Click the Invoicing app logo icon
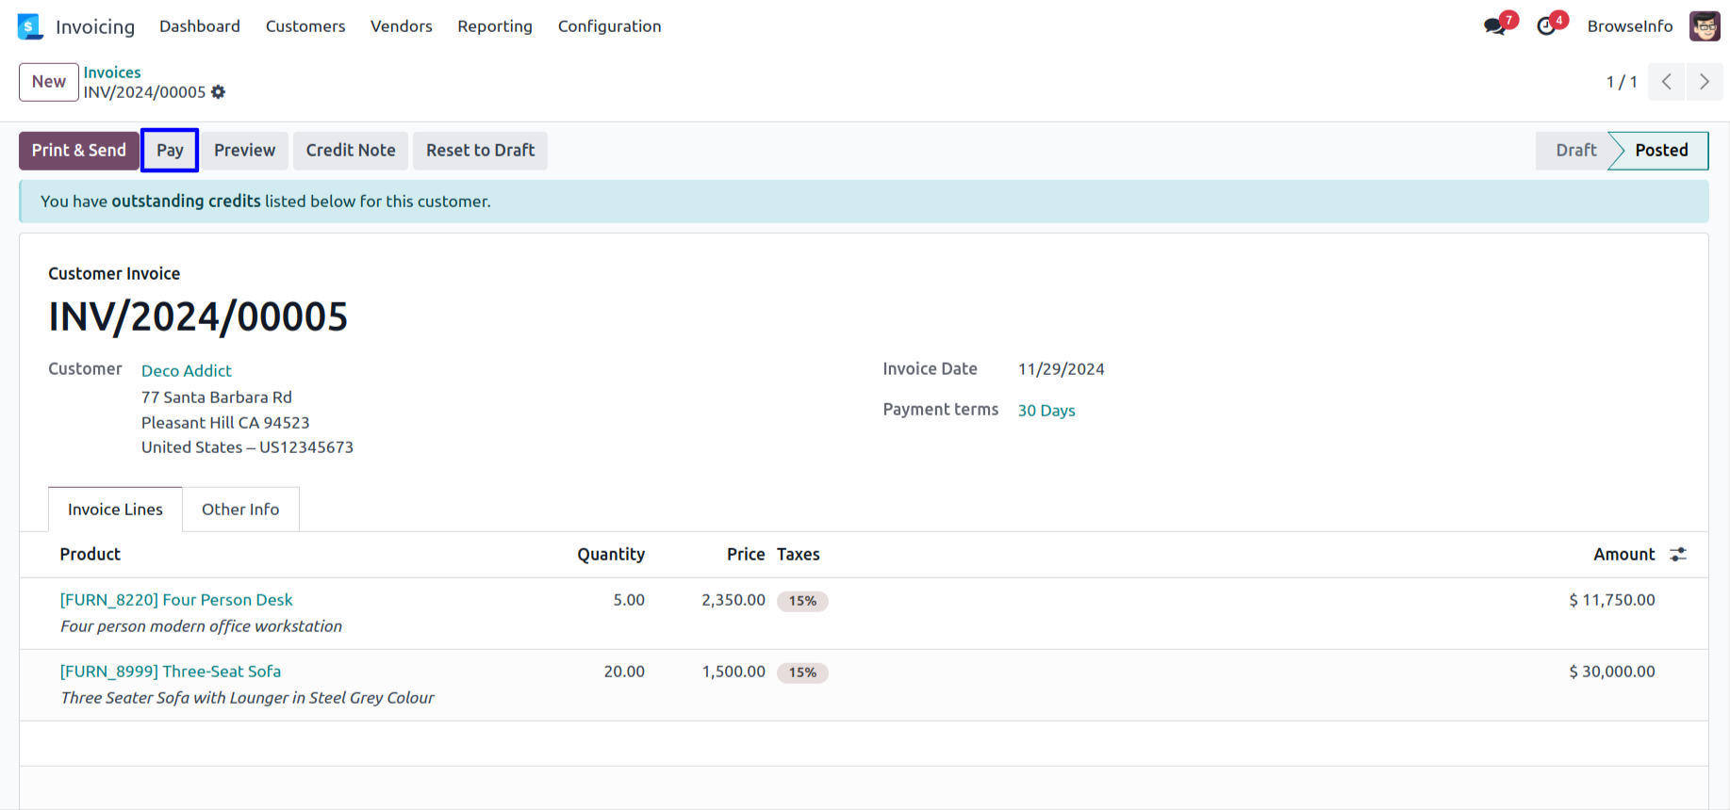Image resolution: width=1730 pixels, height=810 pixels. (x=30, y=26)
